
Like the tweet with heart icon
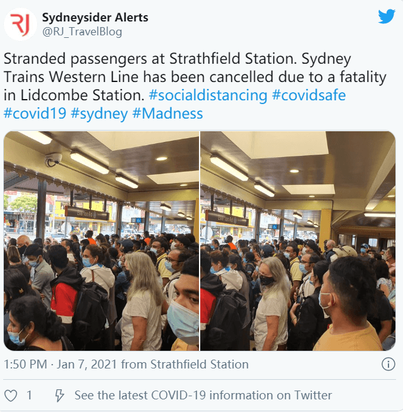tap(11, 396)
